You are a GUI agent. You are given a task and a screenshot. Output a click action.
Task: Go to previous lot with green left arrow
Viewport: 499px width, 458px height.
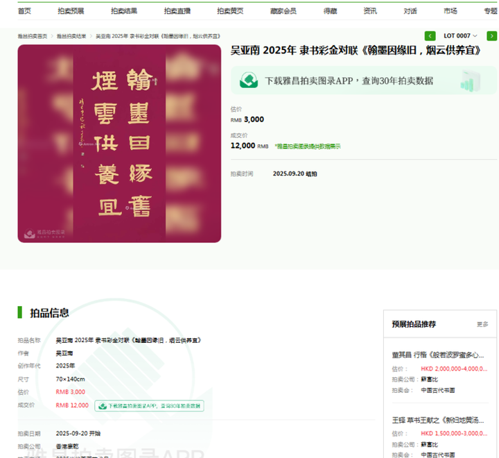click(x=430, y=36)
